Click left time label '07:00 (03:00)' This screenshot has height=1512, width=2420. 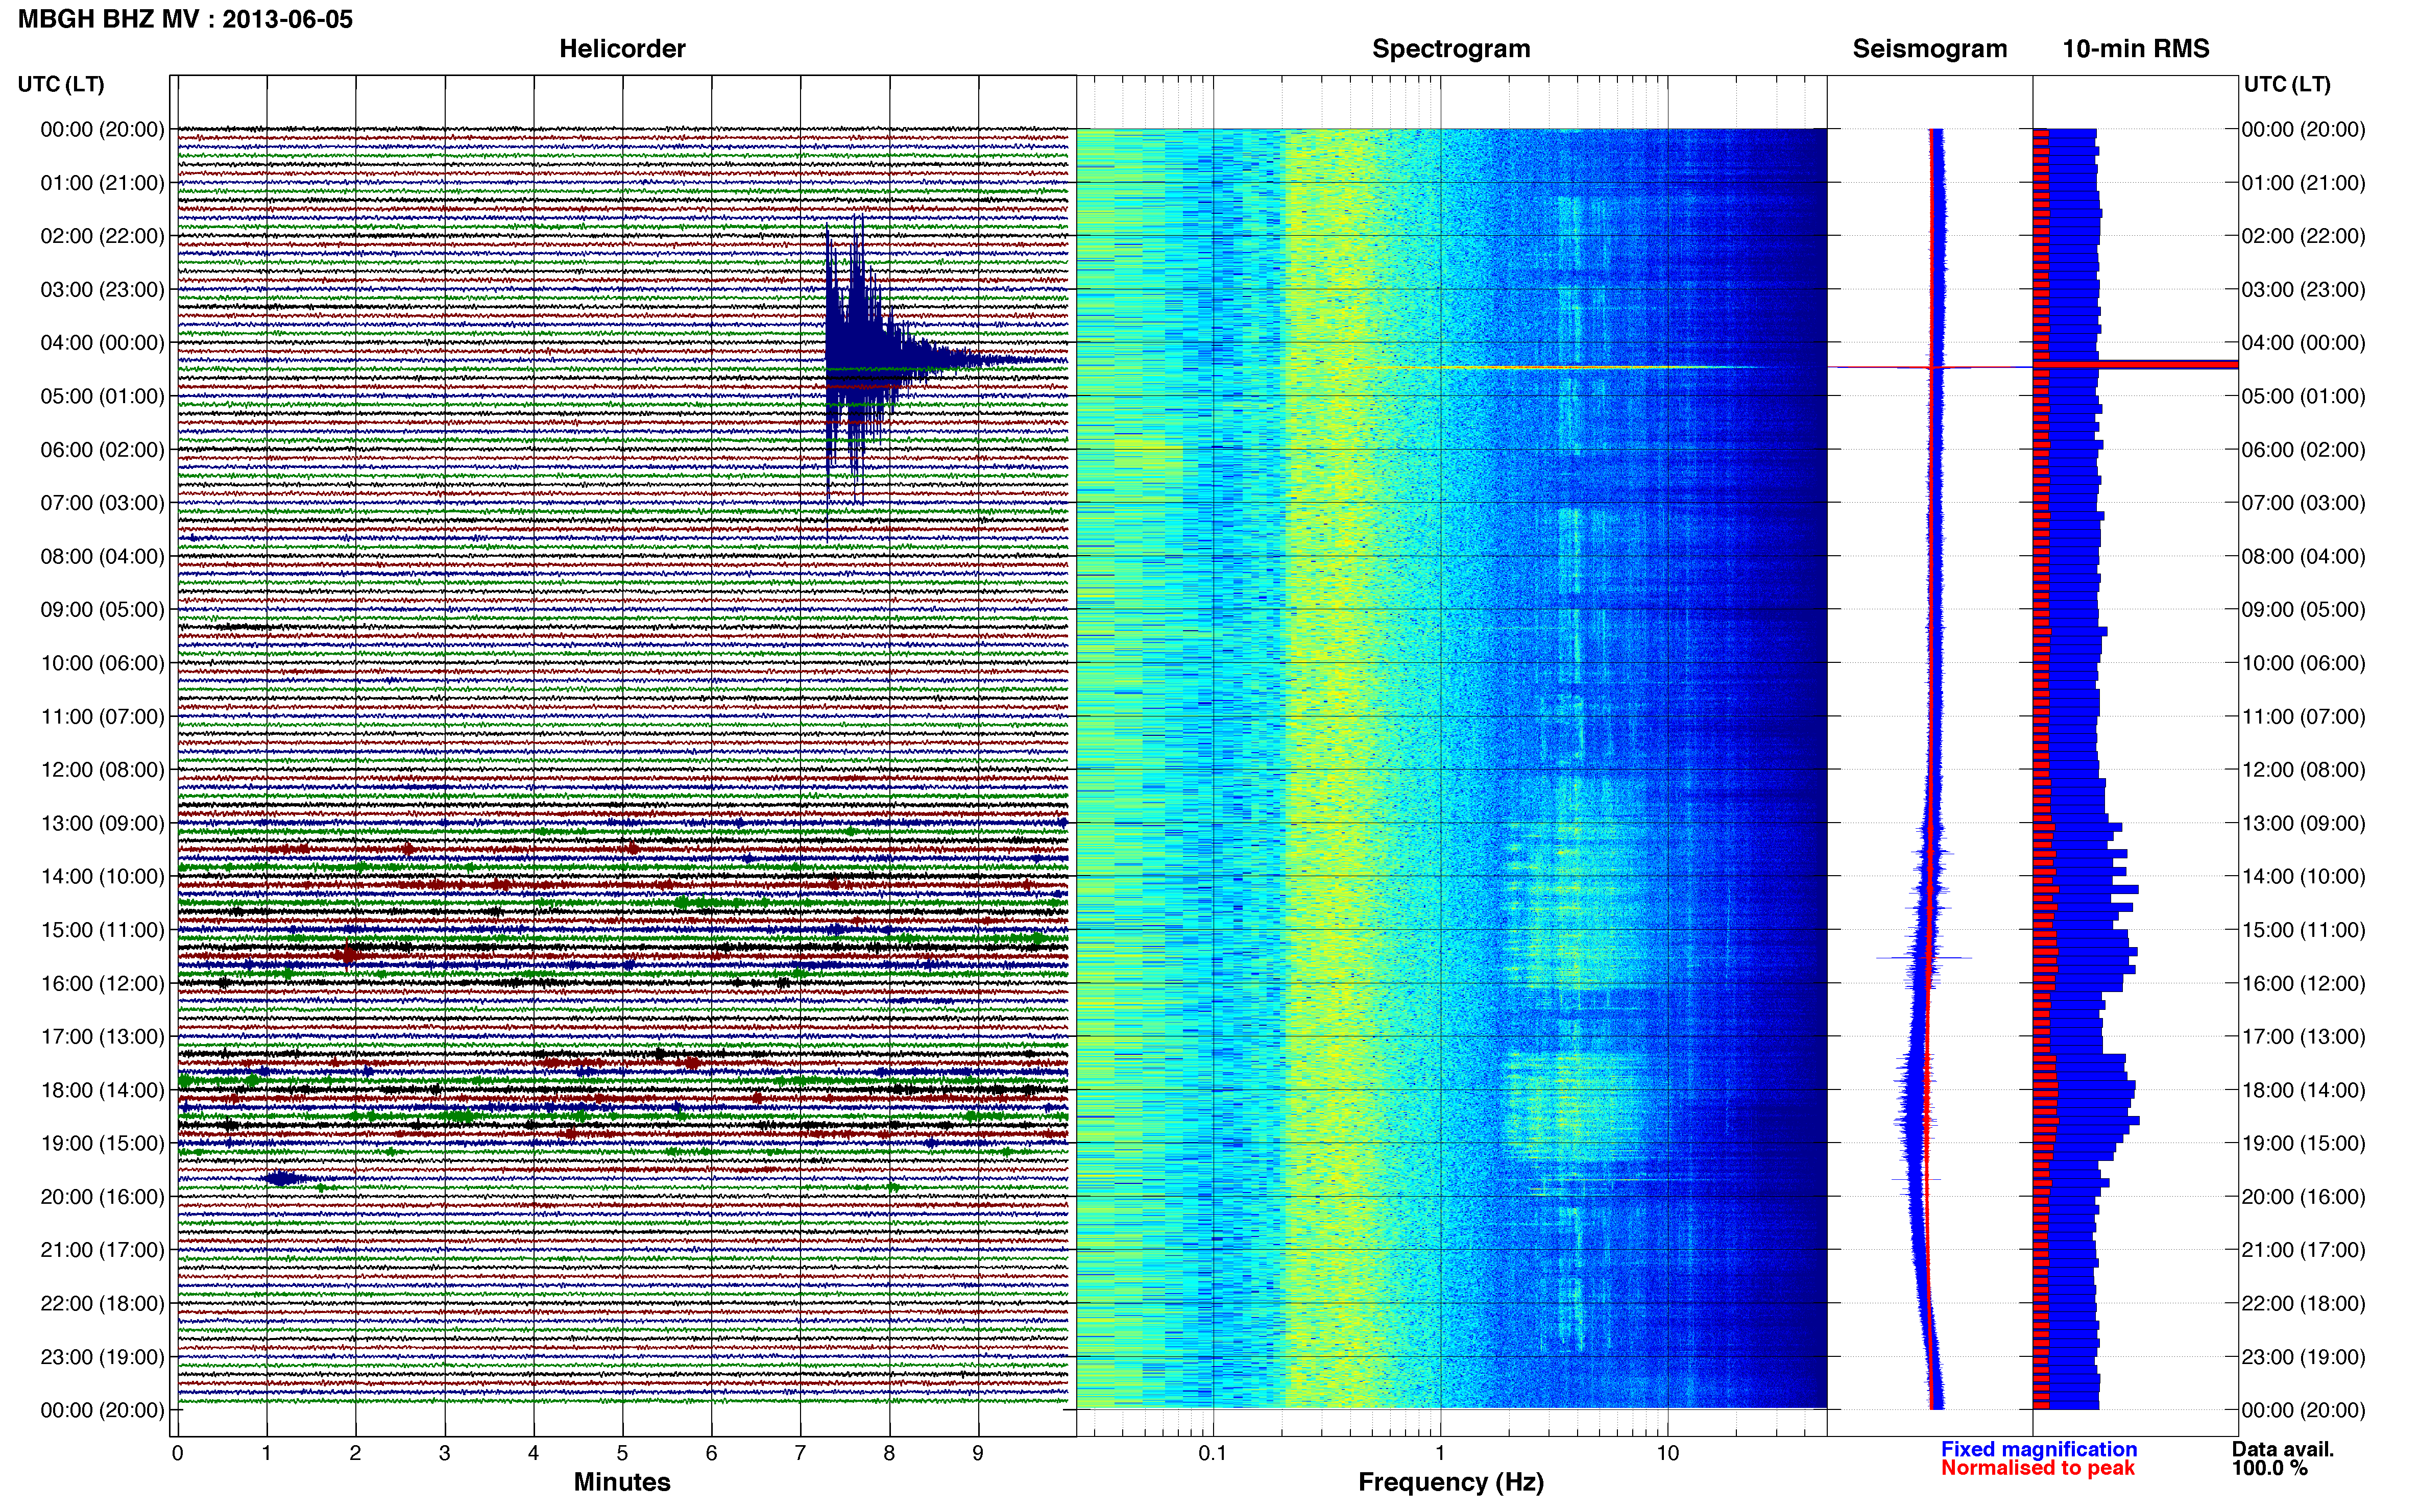pyautogui.click(x=102, y=503)
